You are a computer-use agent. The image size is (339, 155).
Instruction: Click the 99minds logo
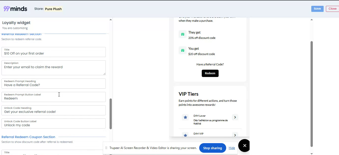(15, 9)
